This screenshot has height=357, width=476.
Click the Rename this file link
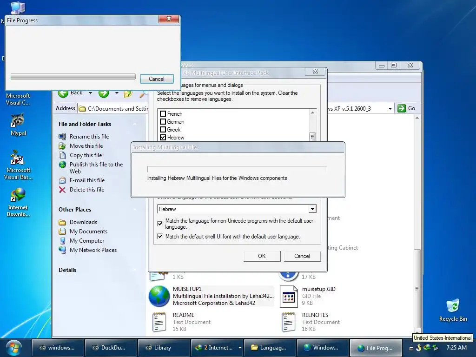(x=89, y=137)
